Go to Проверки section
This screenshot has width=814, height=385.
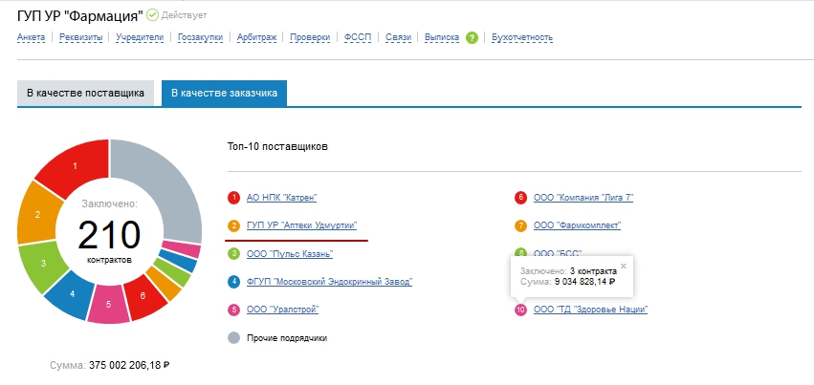pyautogui.click(x=310, y=37)
